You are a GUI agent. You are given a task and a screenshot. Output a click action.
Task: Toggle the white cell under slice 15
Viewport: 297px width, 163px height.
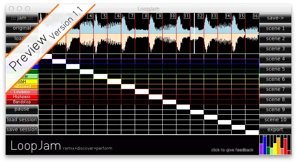point(239,127)
